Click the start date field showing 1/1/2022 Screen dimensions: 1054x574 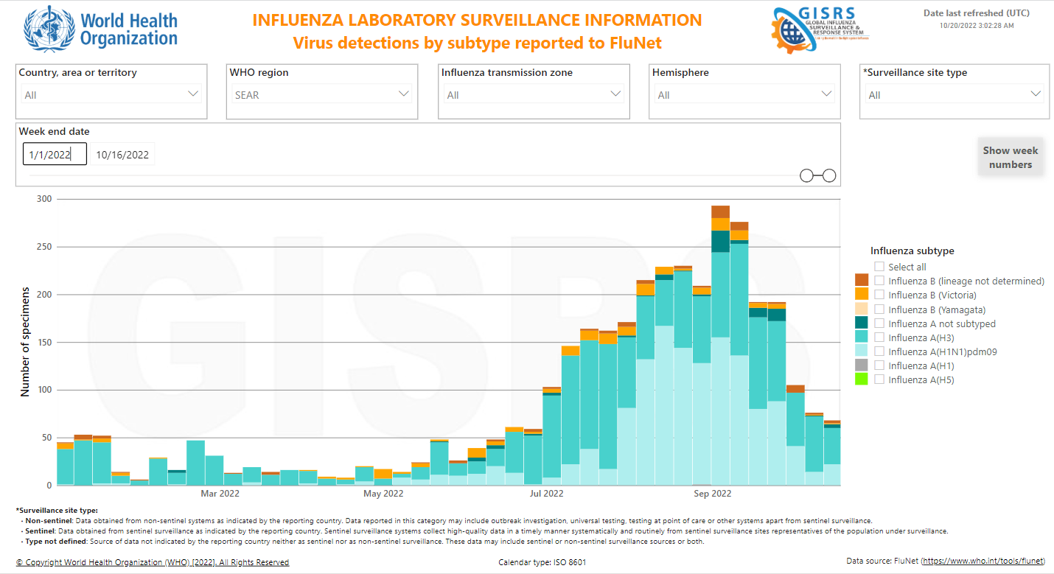55,154
